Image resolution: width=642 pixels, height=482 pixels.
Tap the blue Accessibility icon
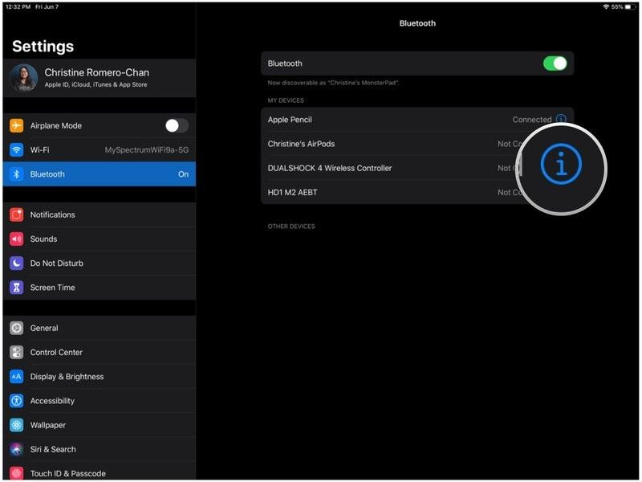tap(16, 401)
